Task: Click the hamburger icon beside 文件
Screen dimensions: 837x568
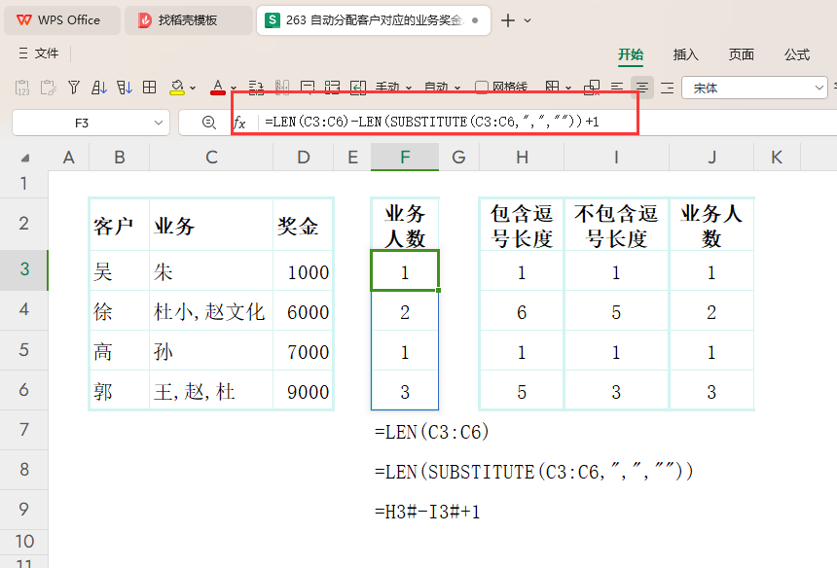Action: click(23, 53)
